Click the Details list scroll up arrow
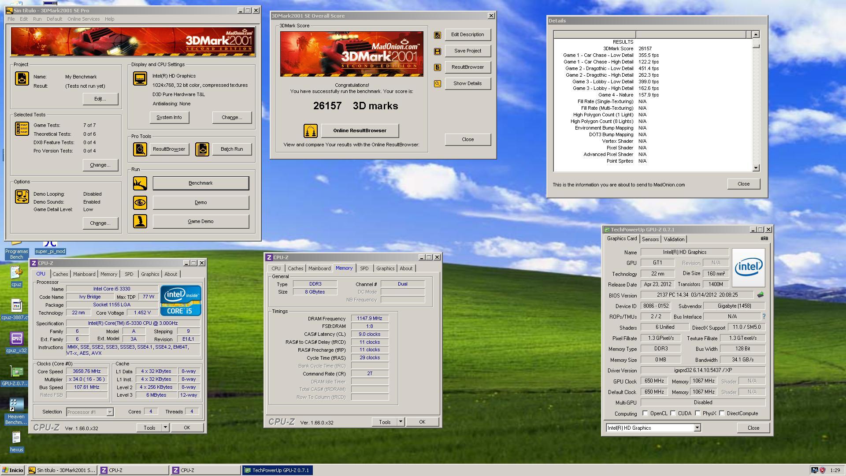The width and height of the screenshot is (846, 476). click(756, 34)
